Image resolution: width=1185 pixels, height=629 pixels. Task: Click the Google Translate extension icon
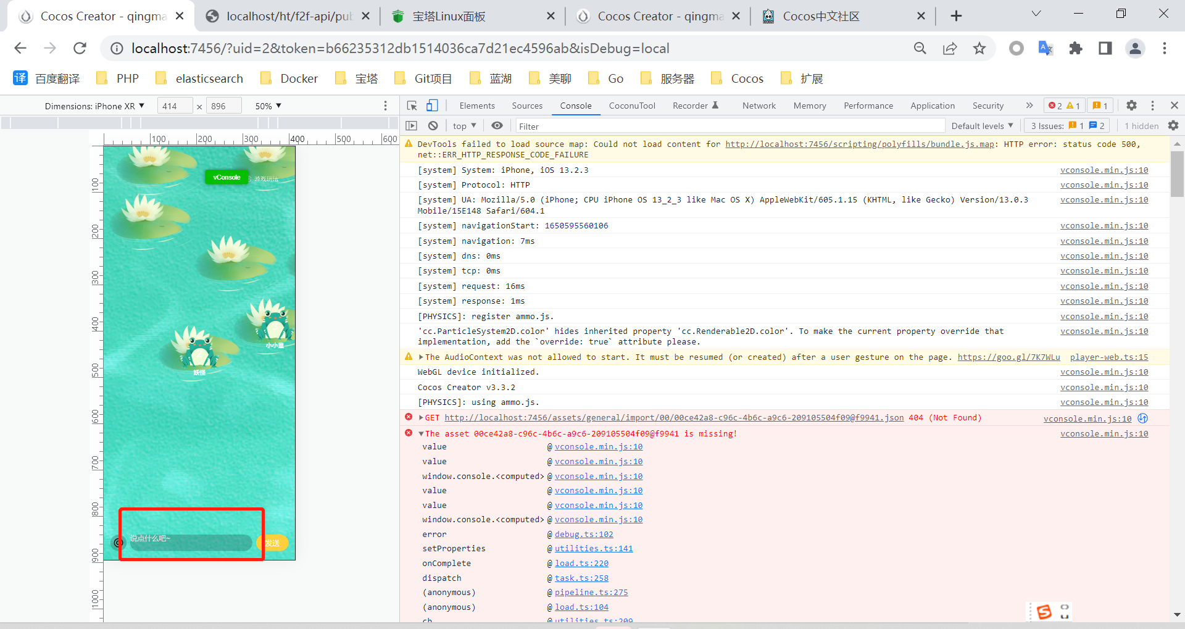click(x=1046, y=48)
